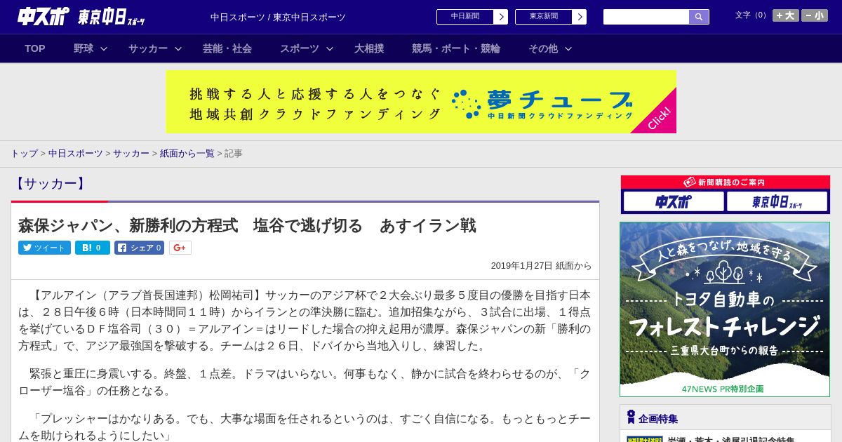Share article with Facebook シェア button
The width and height of the screenshot is (842, 442).
click(140, 248)
